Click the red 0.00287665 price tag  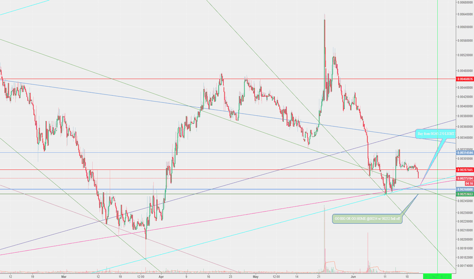[x=465, y=170]
